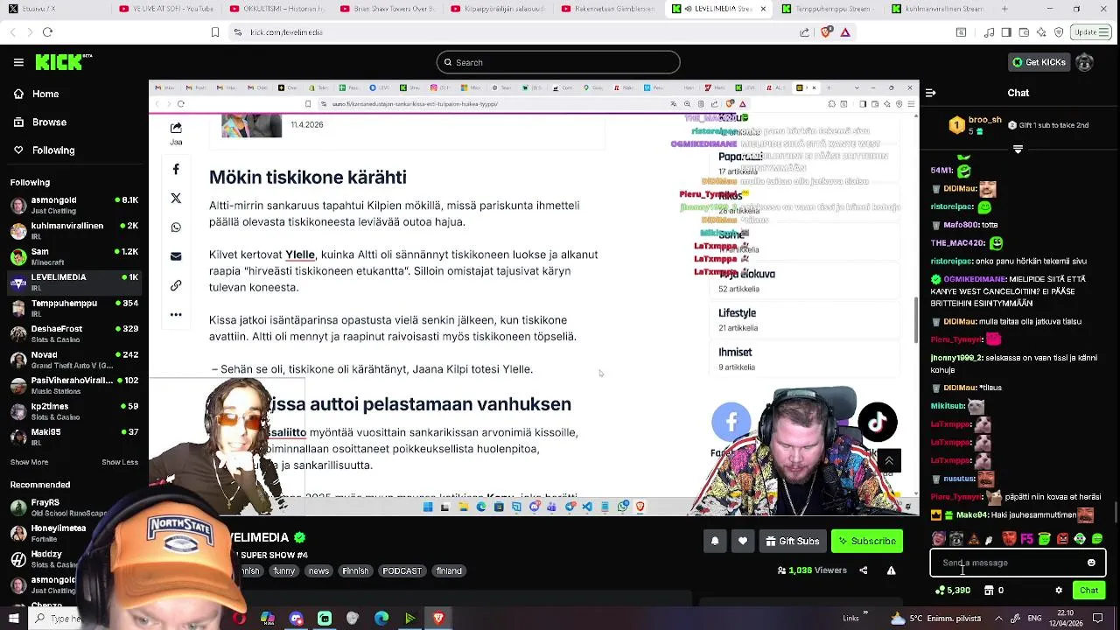Viewport: 1120px width, 630px height.
Task: Bookmark this page icon
Action: click(x=215, y=32)
